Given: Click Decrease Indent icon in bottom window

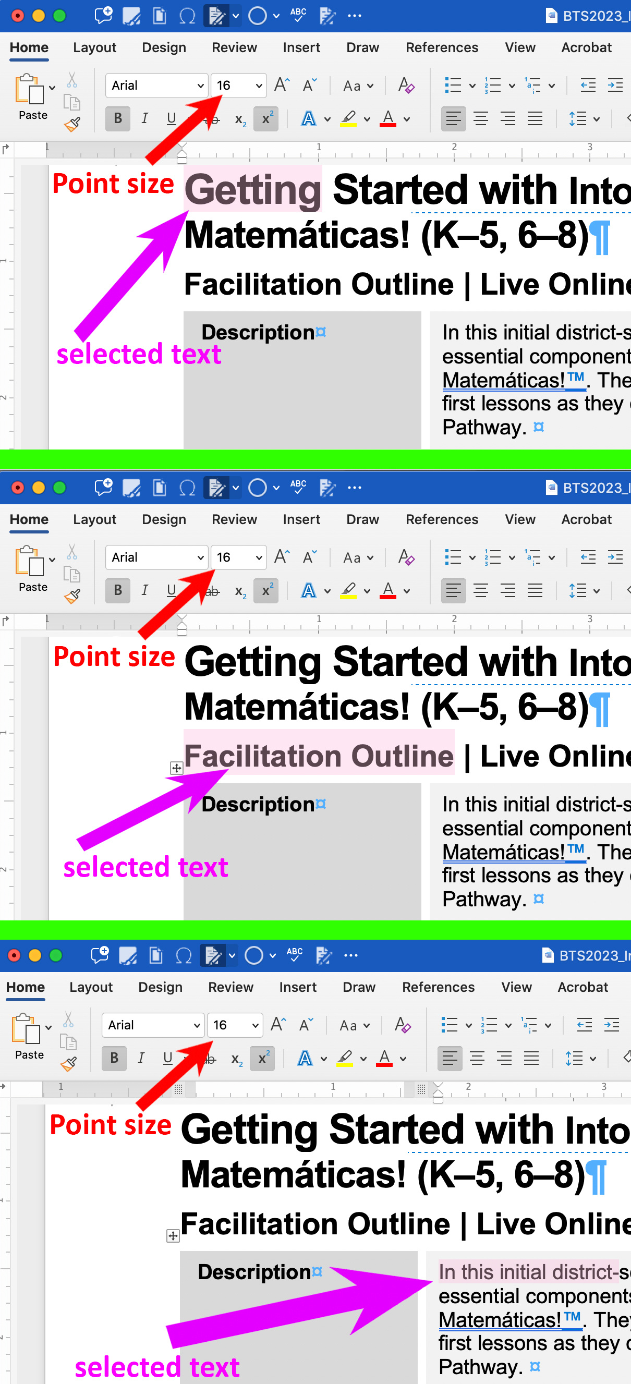Looking at the screenshot, I should pyautogui.click(x=584, y=1025).
